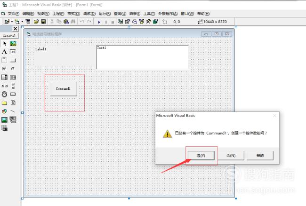The height and width of the screenshot is (206, 306).
Task: Select the Command1 button on the form
Action: 64,89
